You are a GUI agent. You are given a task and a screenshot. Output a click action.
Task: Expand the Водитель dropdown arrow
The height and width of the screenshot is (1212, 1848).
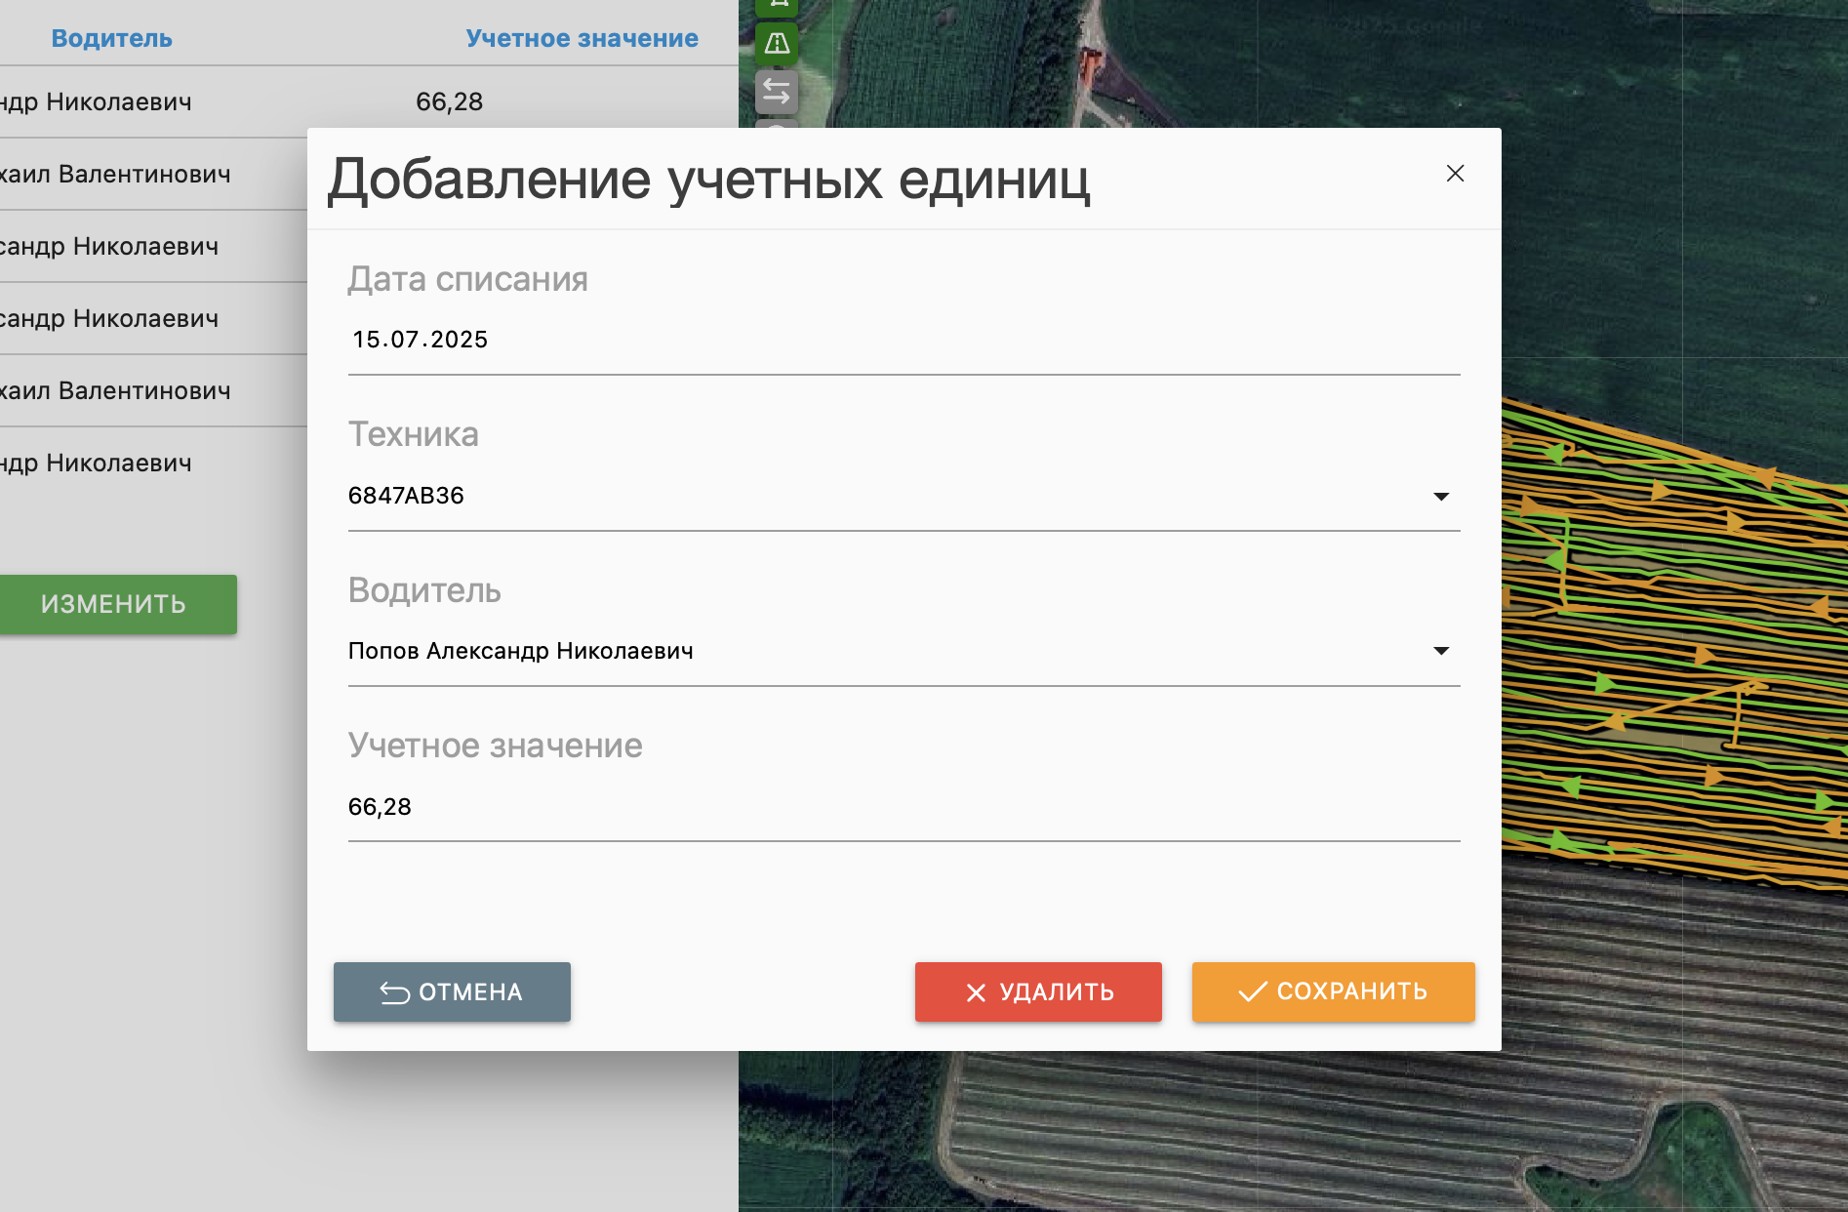pyautogui.click(x=1440, y=651)
